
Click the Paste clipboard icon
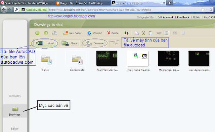point(150,33)
